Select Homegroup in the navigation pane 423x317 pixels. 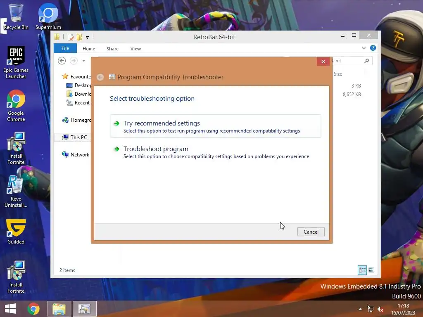(76, 120)
